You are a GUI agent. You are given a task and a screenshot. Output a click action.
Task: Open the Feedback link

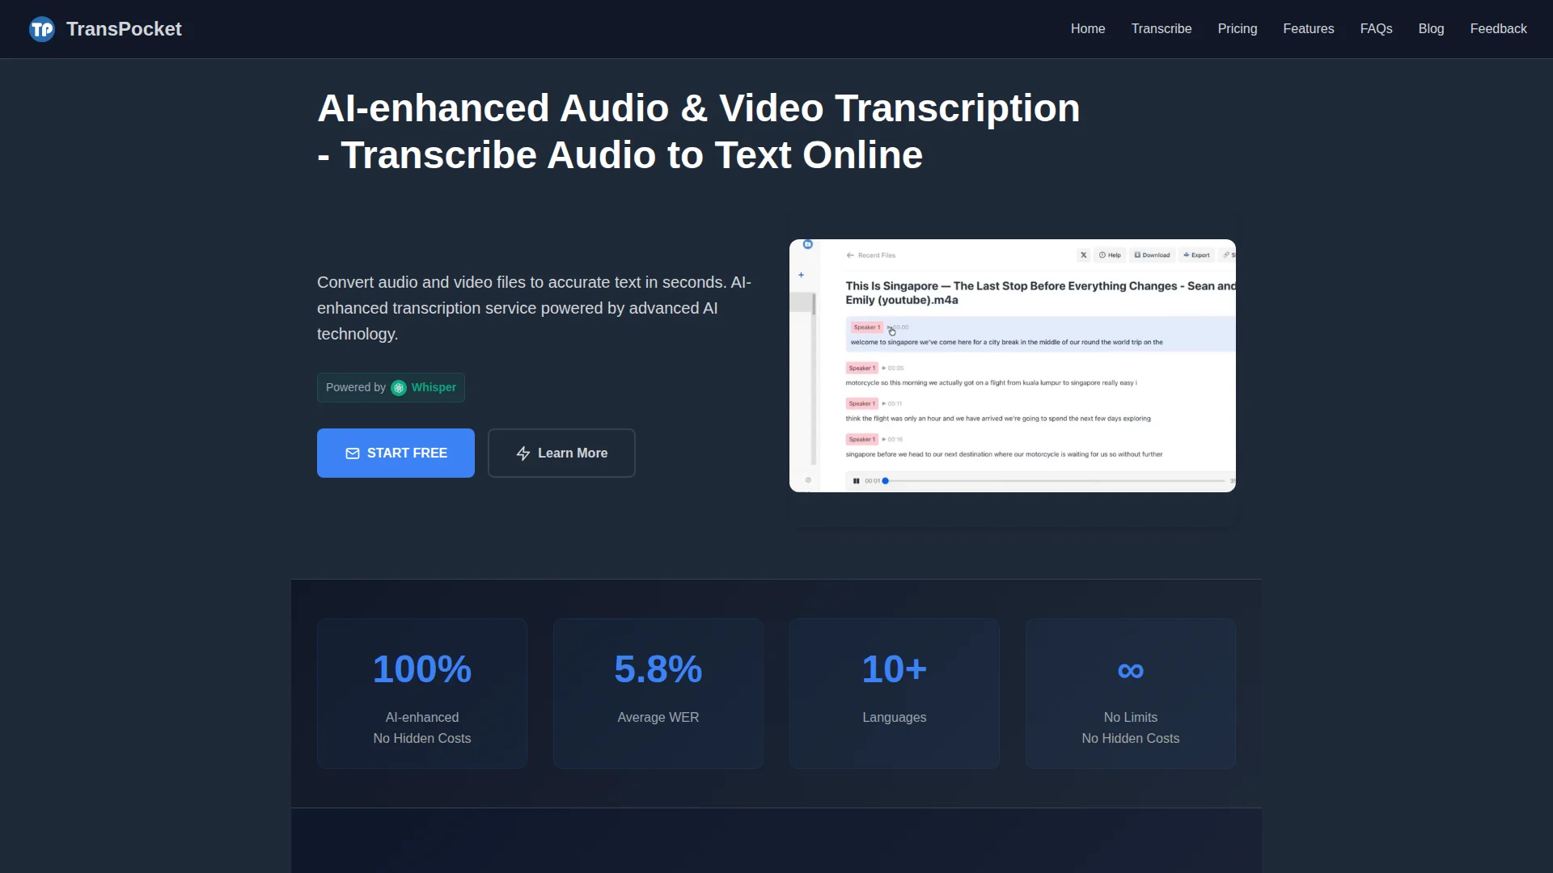coord(1498,29)
